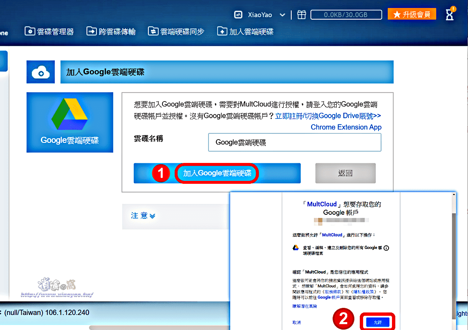Expand the XiaoYao account dropdown arrow
This screenshot has width=468, height=330.
(282, 15)
